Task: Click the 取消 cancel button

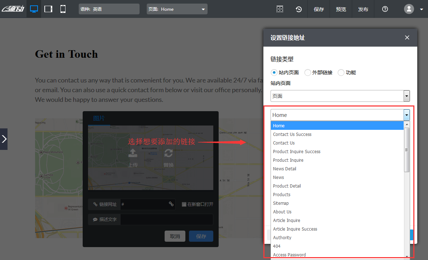Action: (175, 236)
